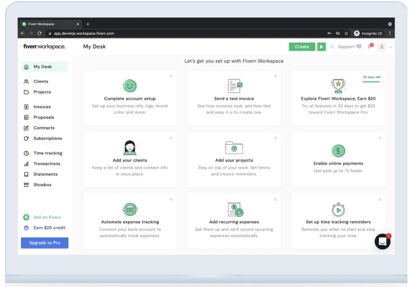Dismiss Enable online payments card
Screen dimensions: 409x287
tap(380, 138)
